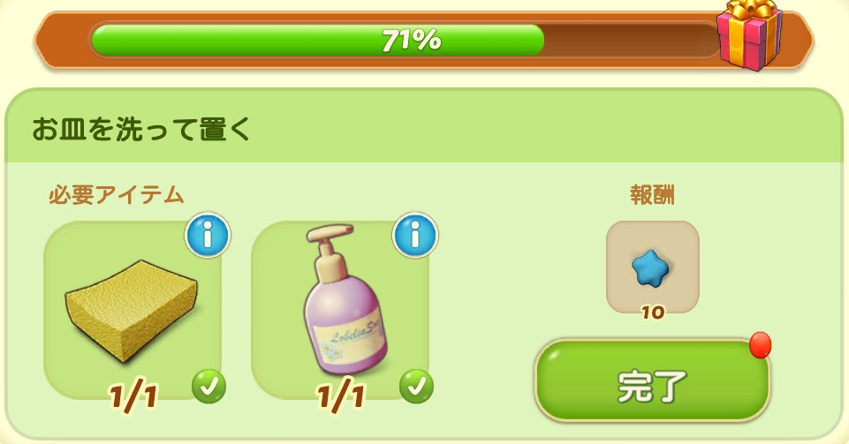Viewport: 849px width, 444px height.
Task: Click the 71% progress label
Action: click(x=412, y=40)
